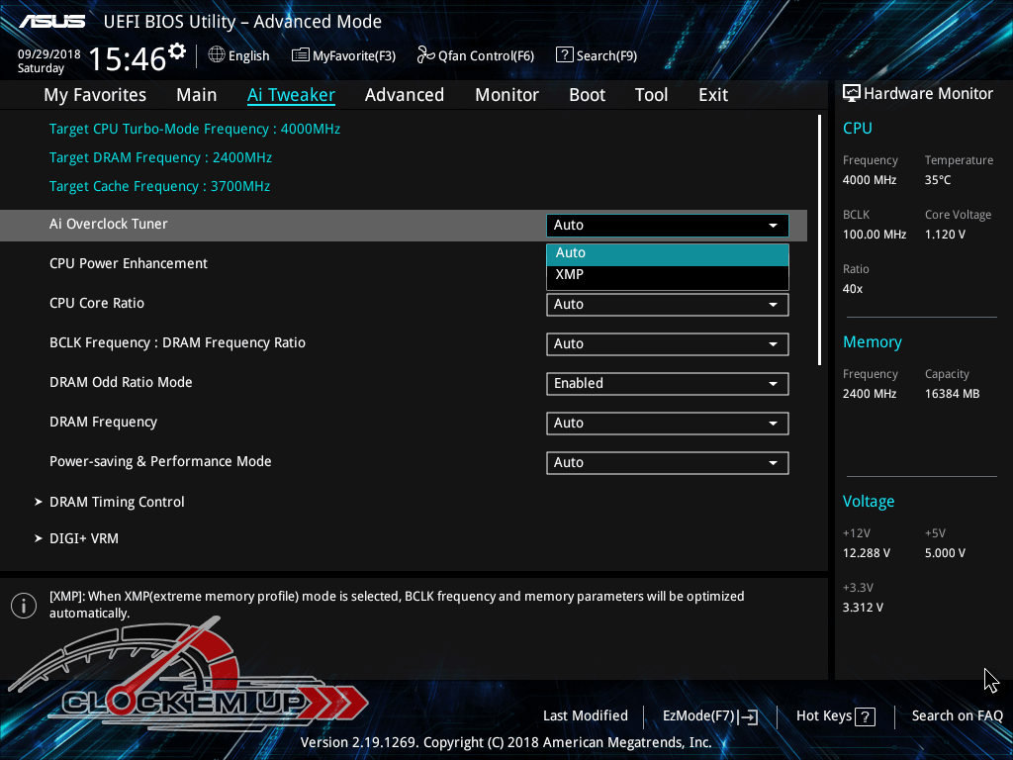The image size is (1013, 760).
Task: Open the CPU Core Ratio dropdown
Action: (x=667, y=305)
